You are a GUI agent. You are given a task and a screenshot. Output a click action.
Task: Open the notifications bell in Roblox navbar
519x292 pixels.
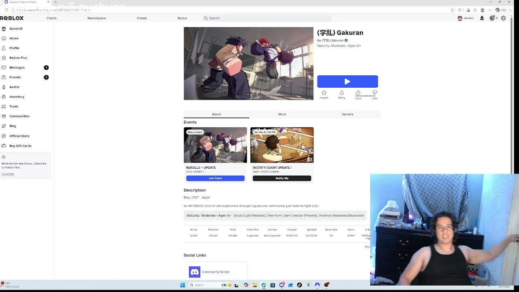click(482, 18)
